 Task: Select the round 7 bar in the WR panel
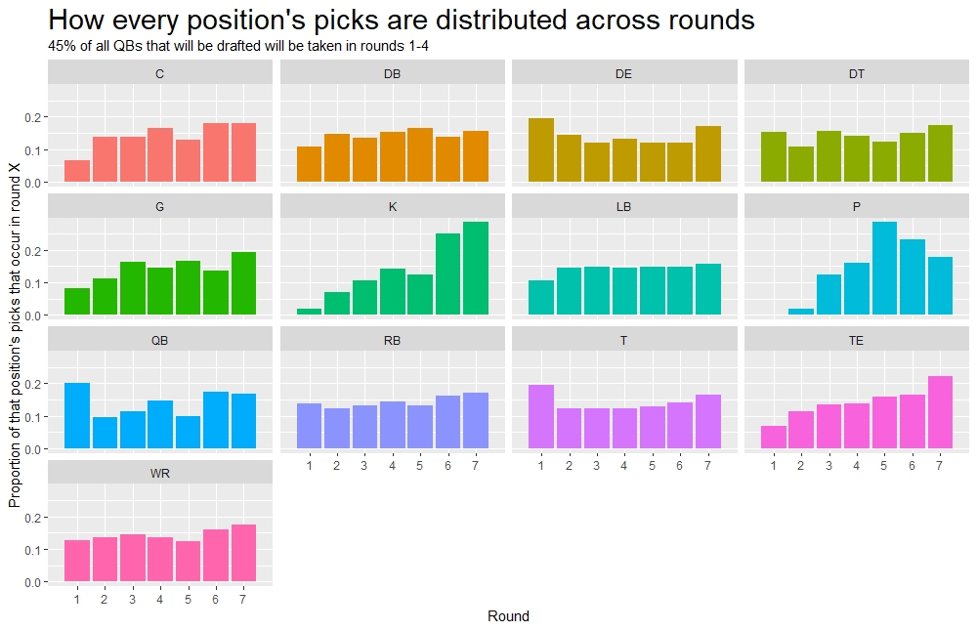click(x=243, y=553)
